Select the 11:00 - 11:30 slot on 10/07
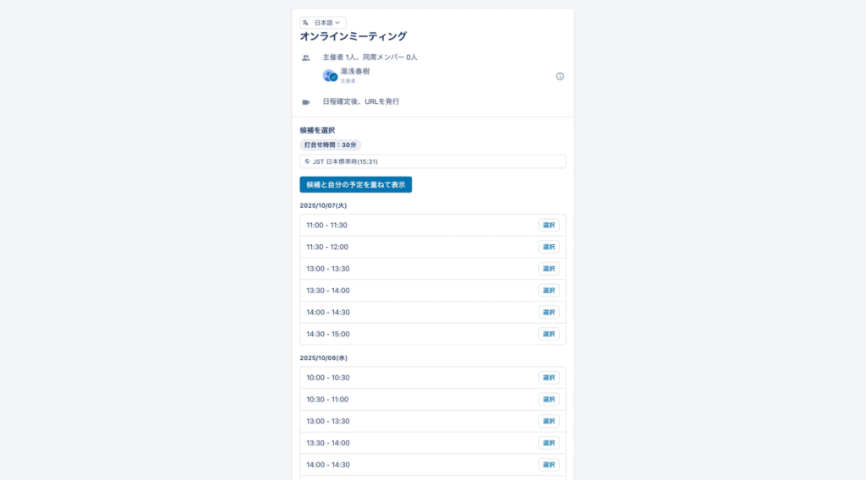 548,226
